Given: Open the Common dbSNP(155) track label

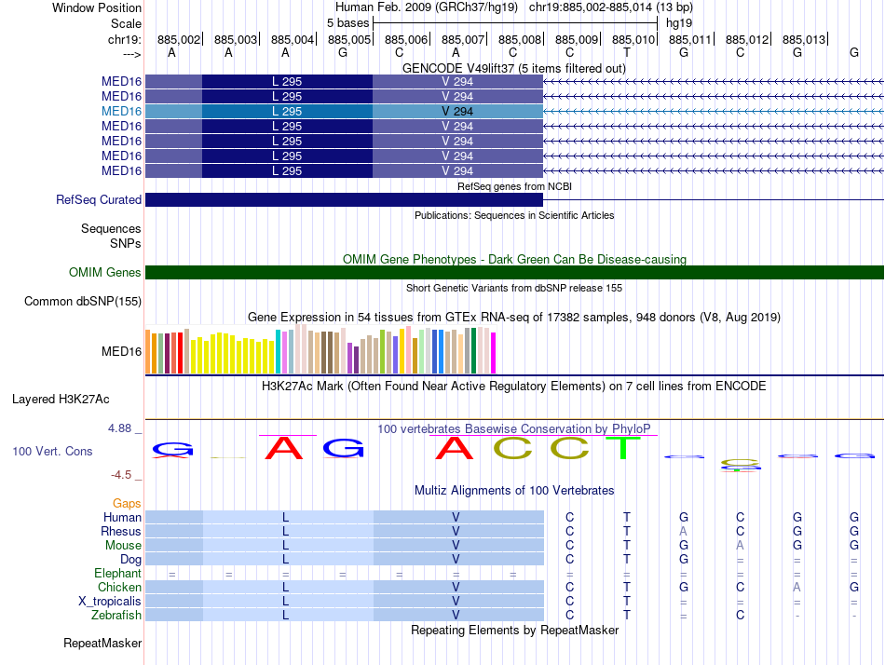Looking at the screenshot, I should pos(82,302).
